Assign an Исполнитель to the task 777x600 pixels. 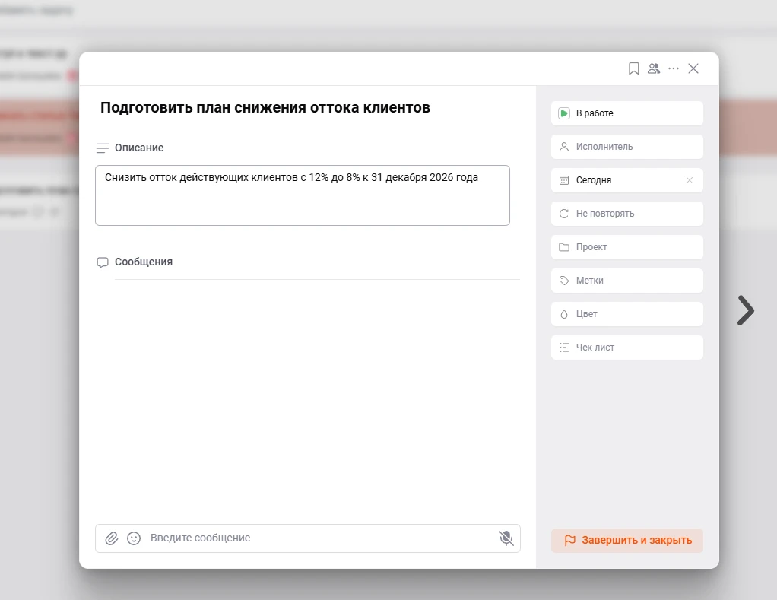[x=626, y=147]
